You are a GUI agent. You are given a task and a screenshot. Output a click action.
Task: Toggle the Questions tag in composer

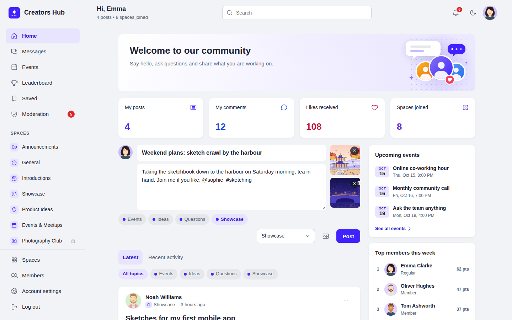[192, 219]
